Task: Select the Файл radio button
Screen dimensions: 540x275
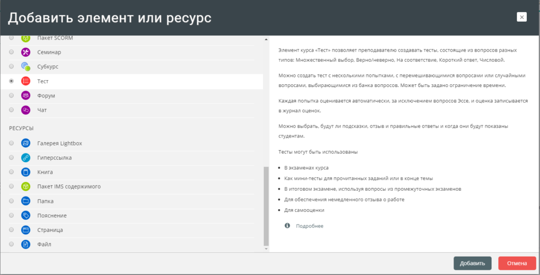Action: tap(12, 244)
